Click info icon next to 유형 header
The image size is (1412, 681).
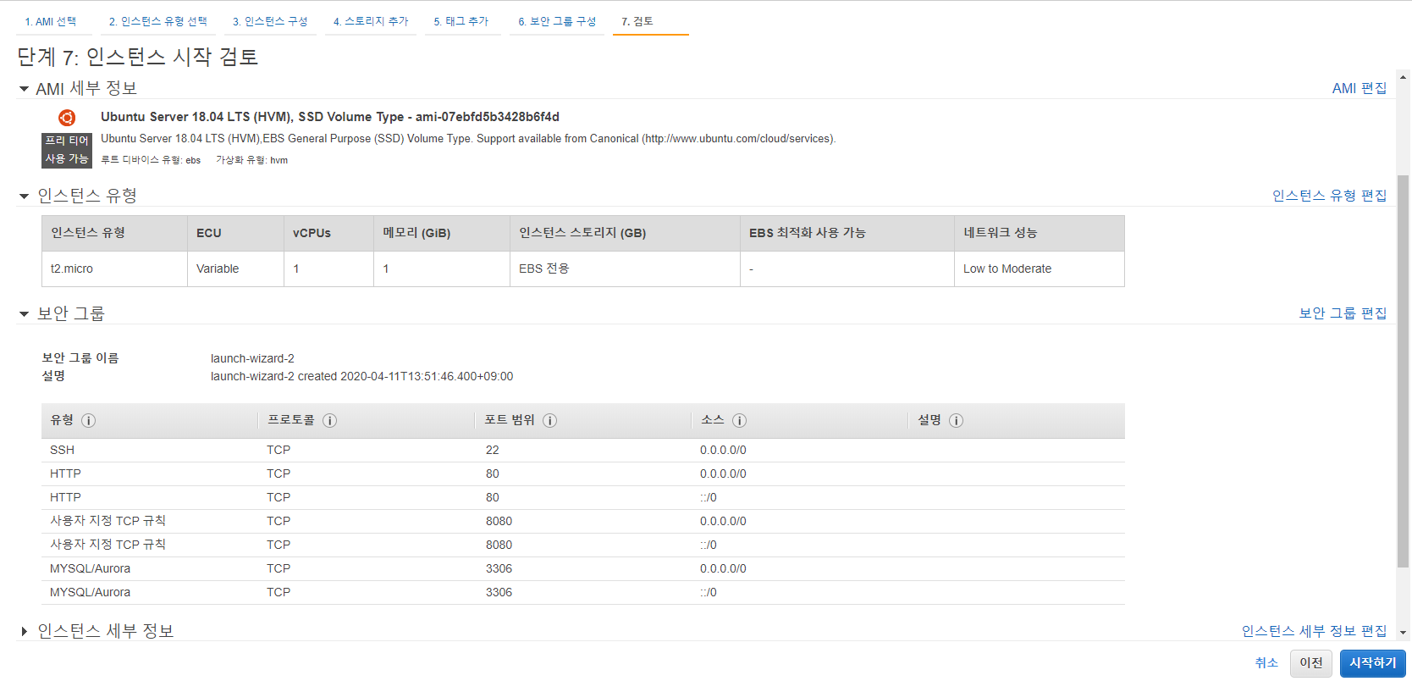pos(88,421)
